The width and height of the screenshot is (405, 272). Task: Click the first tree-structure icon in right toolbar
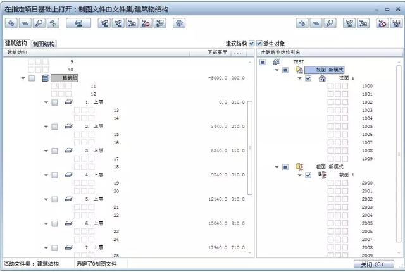coord(349,23)
